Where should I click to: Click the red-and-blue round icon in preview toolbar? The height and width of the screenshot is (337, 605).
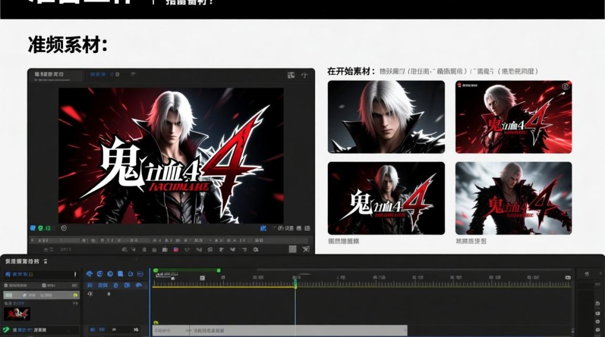176,249
